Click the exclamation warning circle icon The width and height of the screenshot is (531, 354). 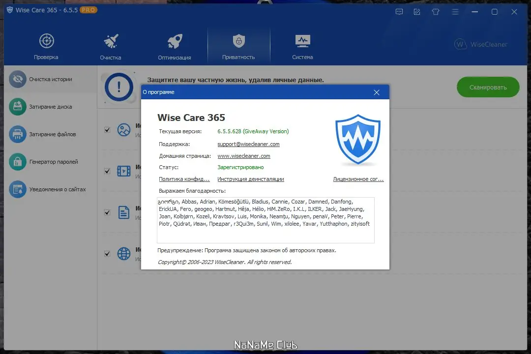(x=119, y=87)
